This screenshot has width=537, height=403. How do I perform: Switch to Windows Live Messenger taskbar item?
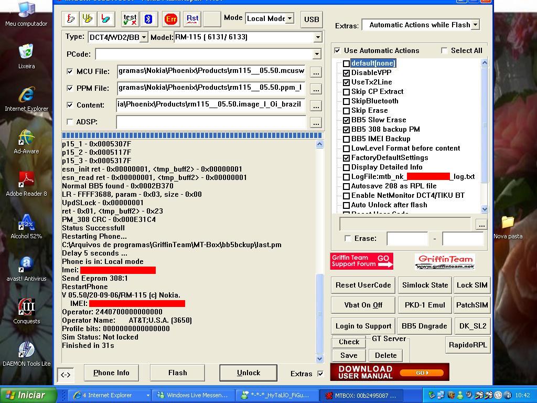(x=194, y=396)
